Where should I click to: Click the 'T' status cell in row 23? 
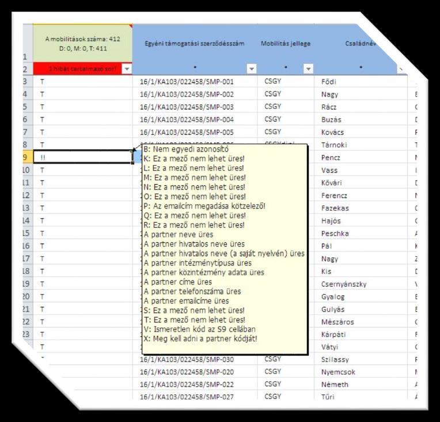click(83, 334)
